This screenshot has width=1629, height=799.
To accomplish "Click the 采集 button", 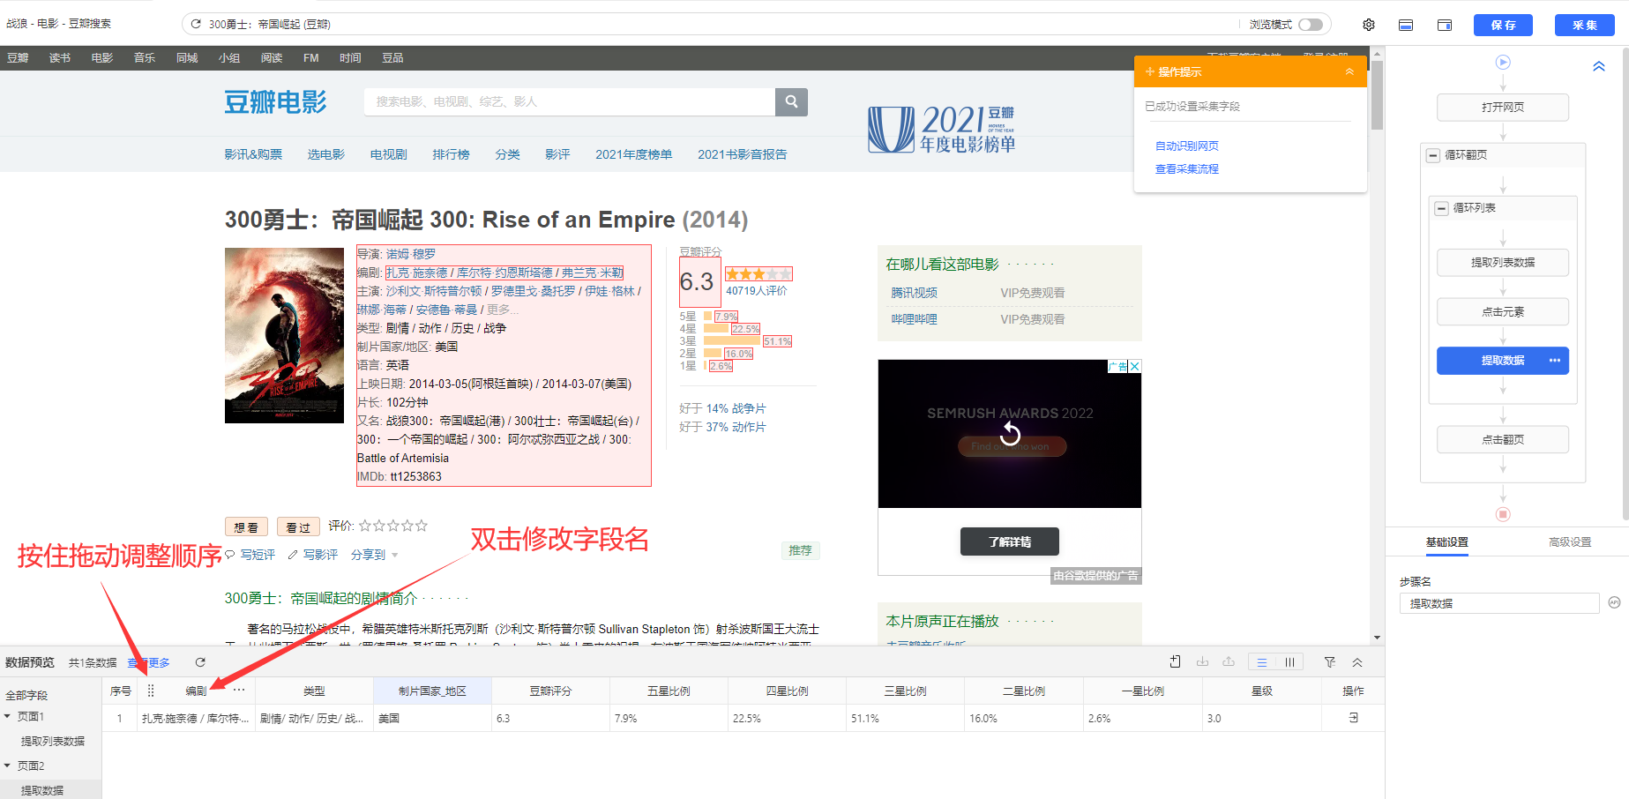I will 1584,25.
